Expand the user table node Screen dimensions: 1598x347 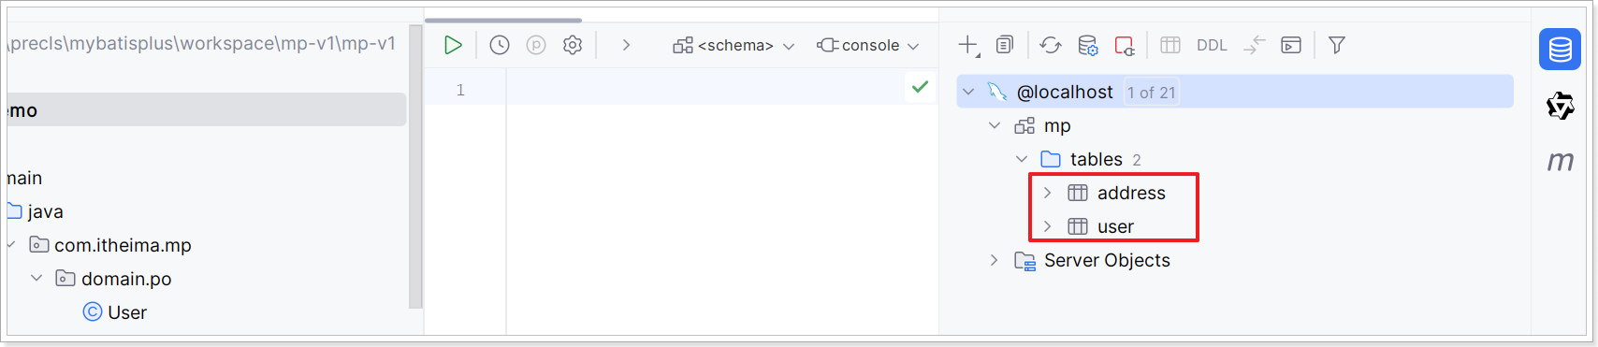(x=1048, y=226)
